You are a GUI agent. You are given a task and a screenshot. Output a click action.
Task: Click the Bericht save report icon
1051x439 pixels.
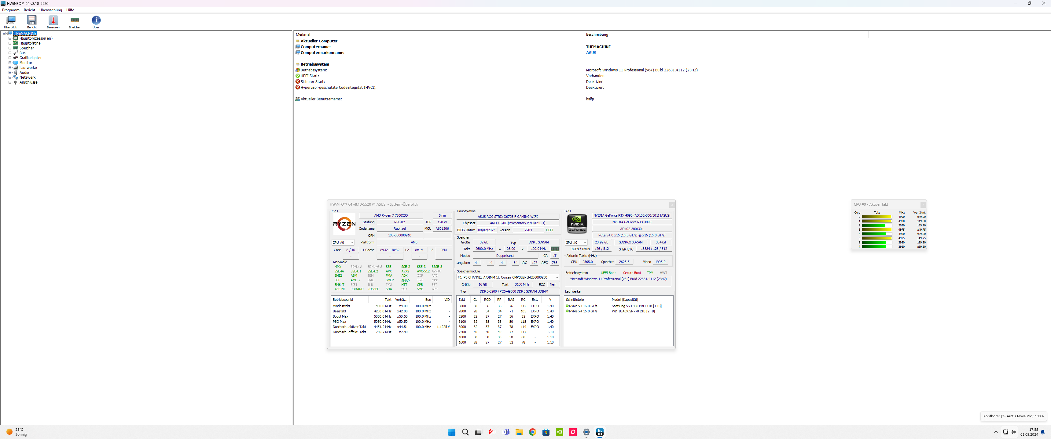point(32,20)
